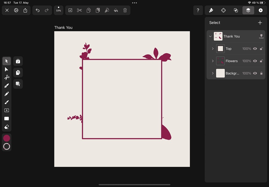Pick the Brush tool

point(7,102)
